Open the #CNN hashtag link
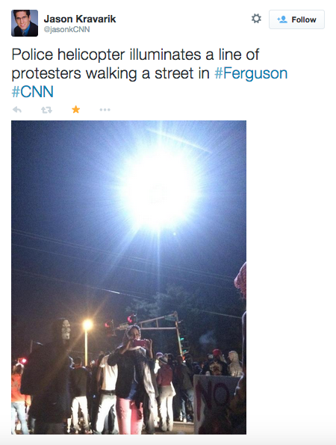This screenshot has width=336, height=445. coord(33,92)
